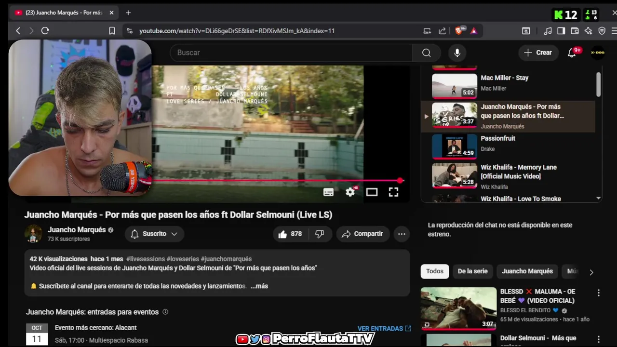Screen dimensions: 617x347
Task: Open YouTube notifications bell
Action: (572, 53)
